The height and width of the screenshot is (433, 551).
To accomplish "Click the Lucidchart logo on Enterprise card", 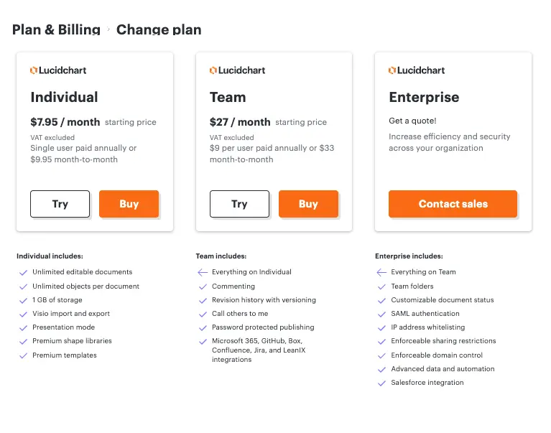I will (x=417, y=70).
